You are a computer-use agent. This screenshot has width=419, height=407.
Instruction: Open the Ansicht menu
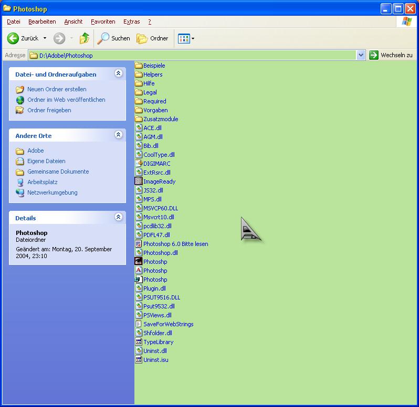tap(73, 22)
